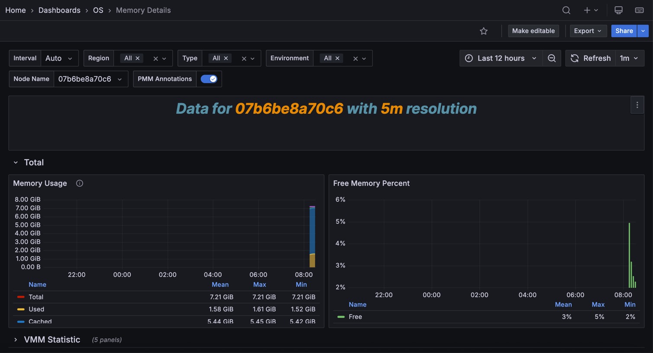Click the search magnifier icon
The width and height of the screenshot is (653, 353).
tap(566, 10)
